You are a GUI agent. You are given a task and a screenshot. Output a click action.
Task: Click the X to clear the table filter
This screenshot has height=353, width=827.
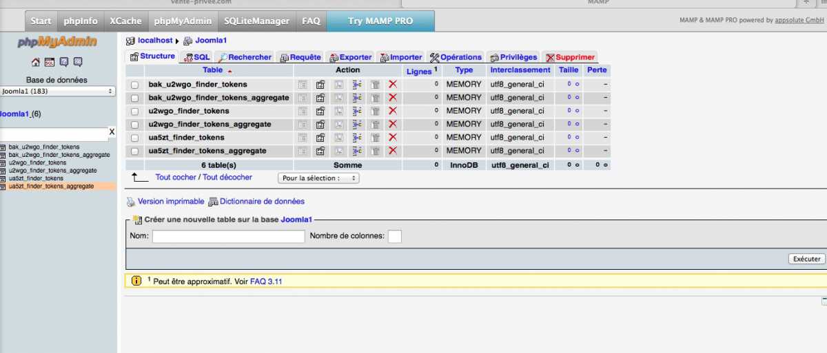coord(112,131)
